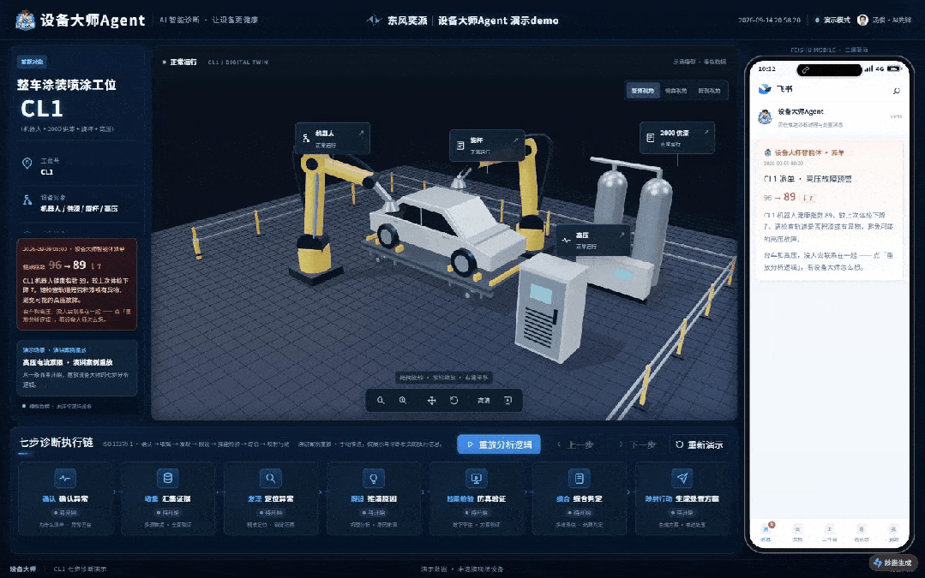Screen dimensions: 925x578
Task: Click the small tag badge above station title
Action: click(32, 62)
